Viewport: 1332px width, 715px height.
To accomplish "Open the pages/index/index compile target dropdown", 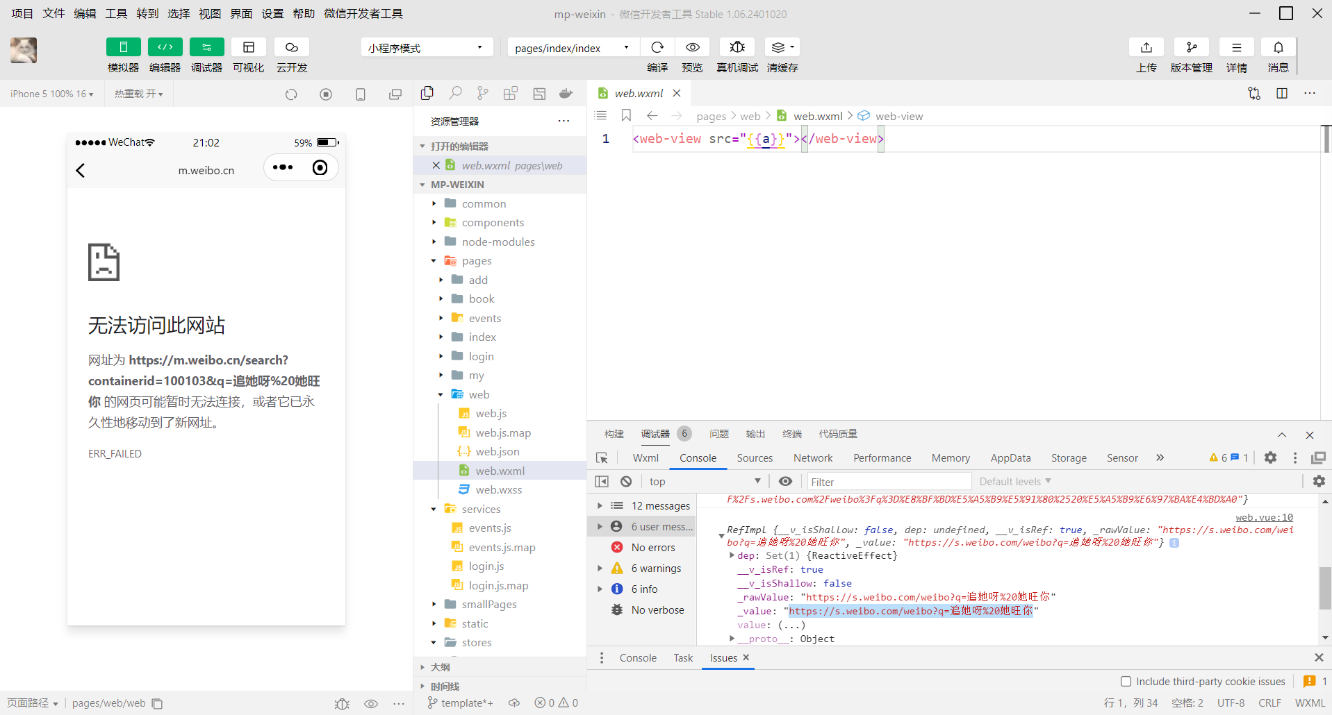I will [x=574, y=47].
